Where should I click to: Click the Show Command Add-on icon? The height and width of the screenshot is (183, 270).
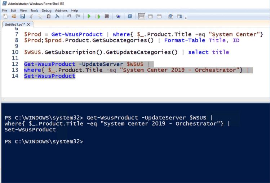(x=180, y=16)
